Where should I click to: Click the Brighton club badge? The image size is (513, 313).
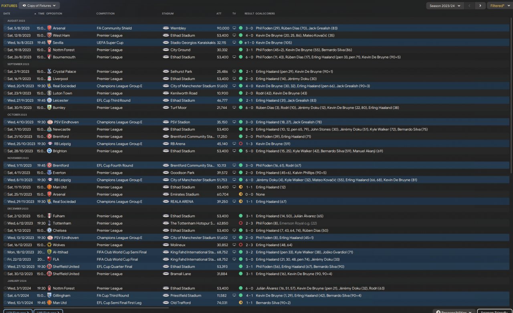pos(49,151)
